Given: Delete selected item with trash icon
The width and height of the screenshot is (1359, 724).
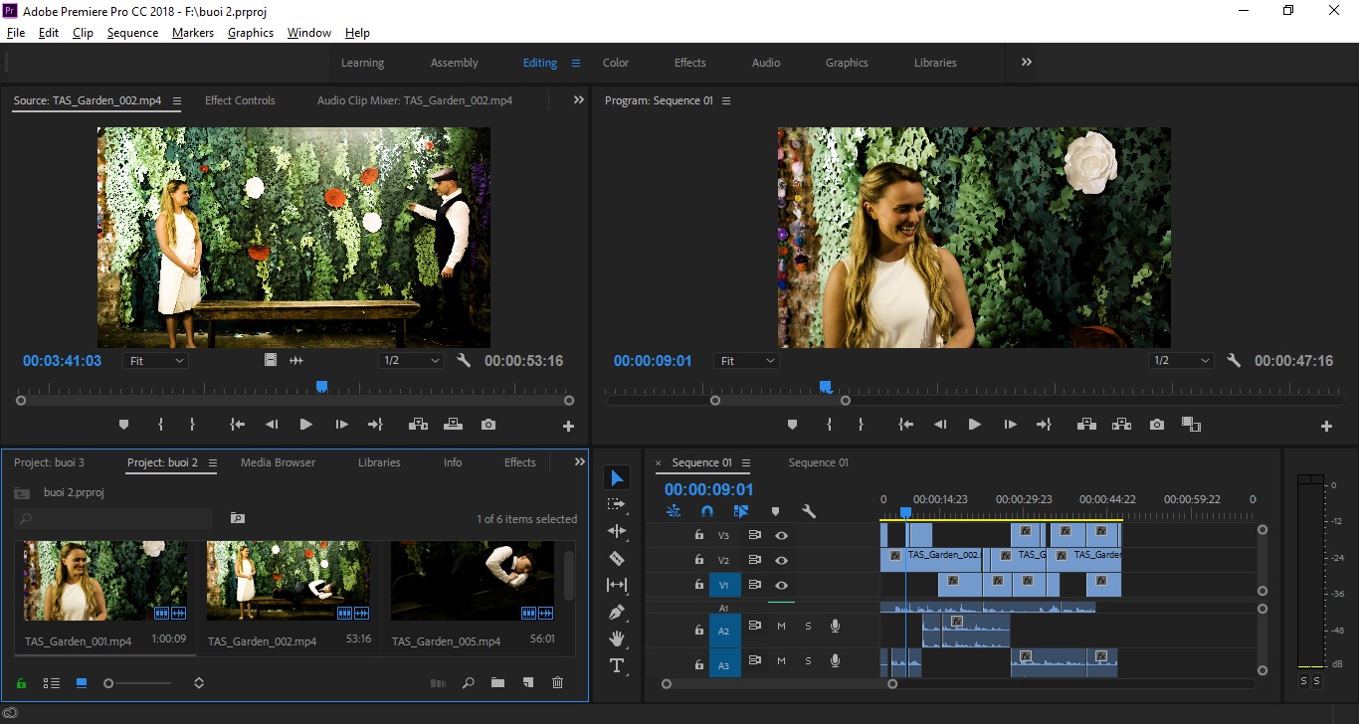Looking at the screenshot, I should click(x=557, y=683).
